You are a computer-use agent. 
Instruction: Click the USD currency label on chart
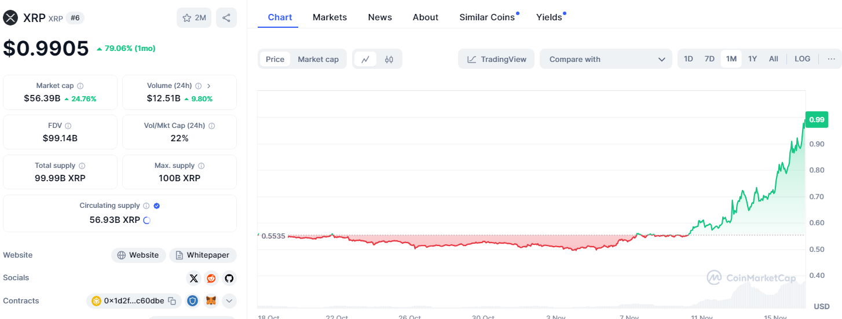(822, 306)
